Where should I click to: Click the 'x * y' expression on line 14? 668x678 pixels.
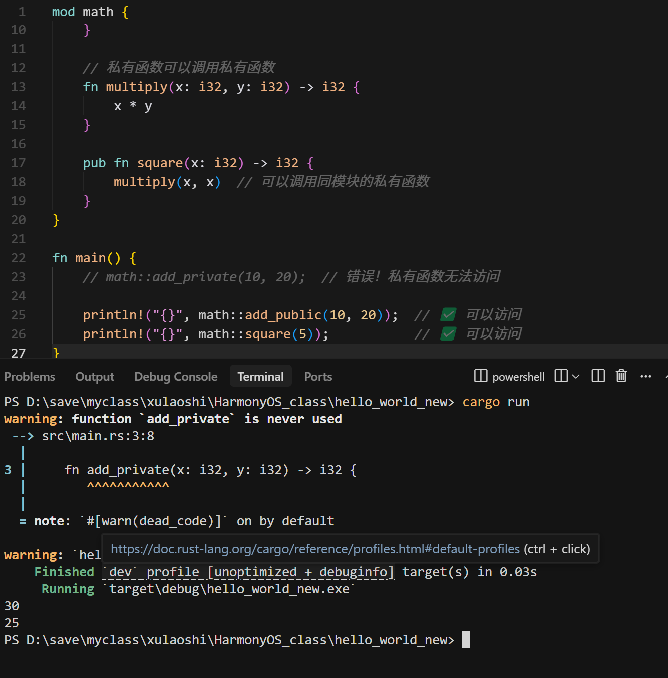[133, 106]
